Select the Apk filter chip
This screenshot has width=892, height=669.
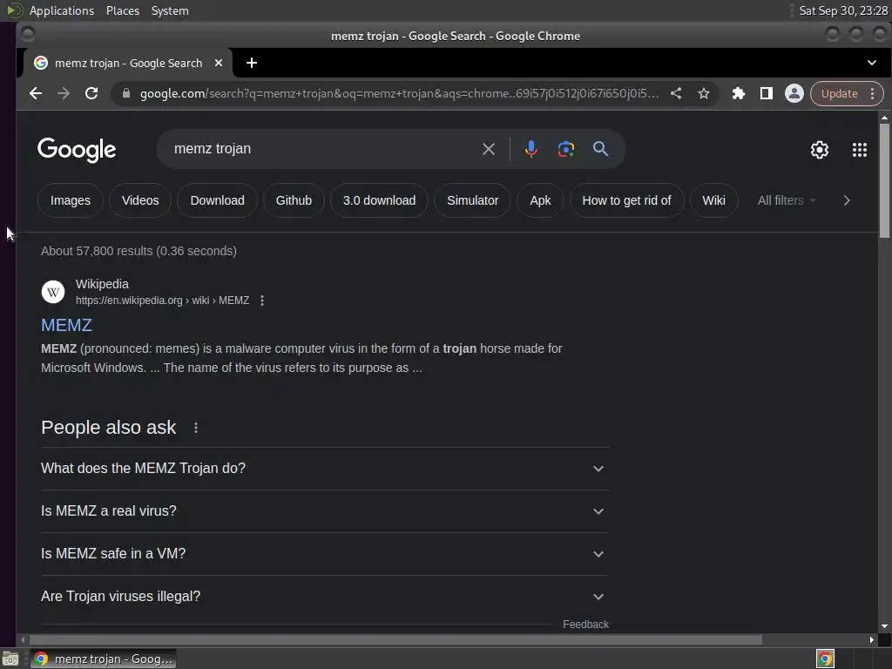coord(540,200)
